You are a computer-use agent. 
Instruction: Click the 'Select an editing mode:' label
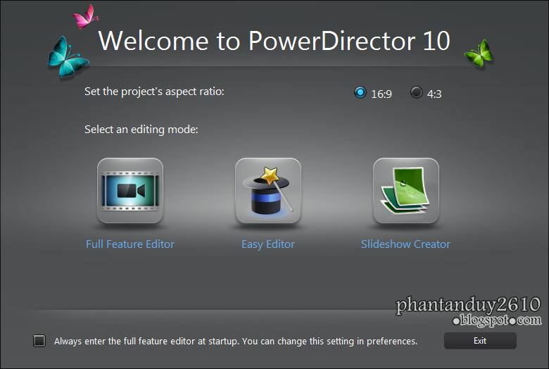(141, 130)
